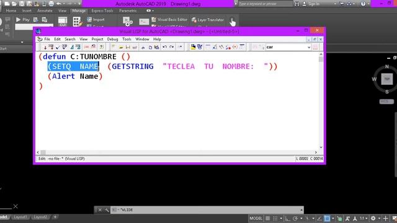
Task: Toggle ortho mode in status bar
Action: click(287, 219)
